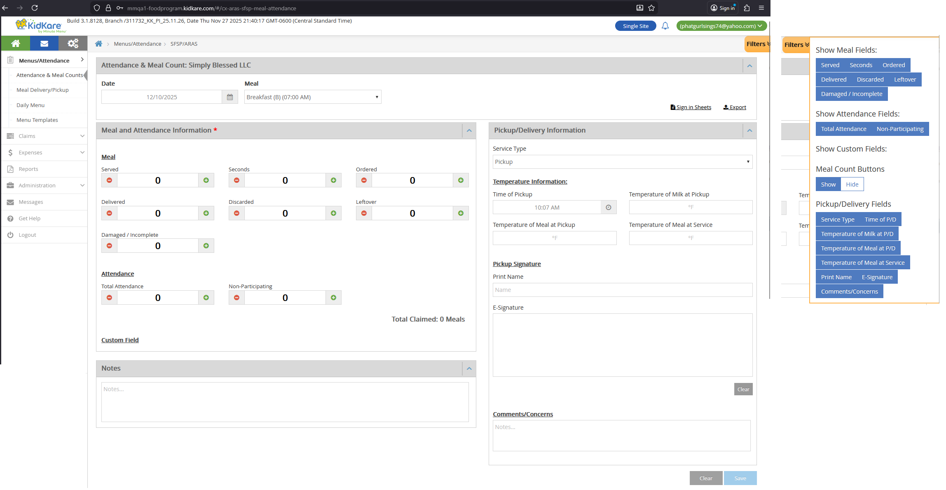Click the green home tab icon
Screen dimensions: 946x490
[x=16, y=43]
